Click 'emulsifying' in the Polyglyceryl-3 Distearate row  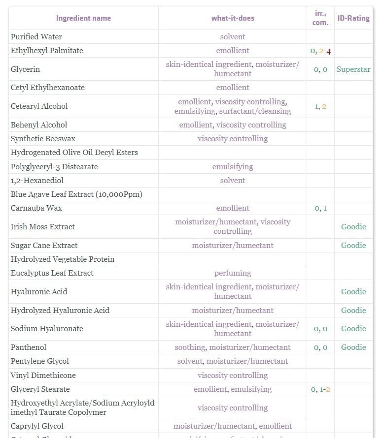233,167
